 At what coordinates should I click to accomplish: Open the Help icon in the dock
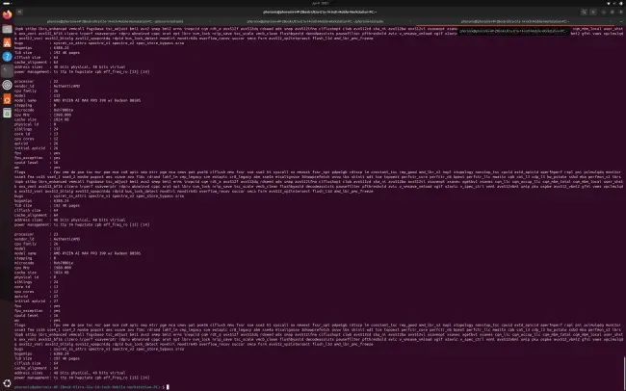tap(7, 57)
